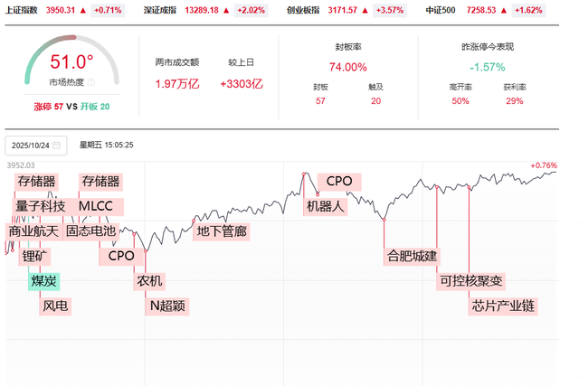Click the 涨停 57 count link
This screenshot has width=579, height=386.
(x=48, y=107)
